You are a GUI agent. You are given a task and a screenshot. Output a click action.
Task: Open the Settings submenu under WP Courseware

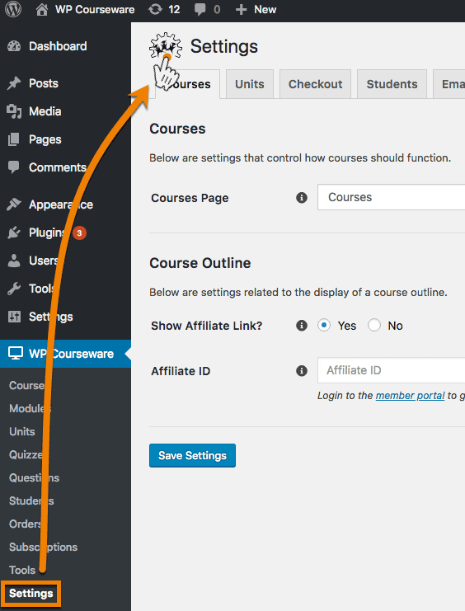[x=31, y=594]
